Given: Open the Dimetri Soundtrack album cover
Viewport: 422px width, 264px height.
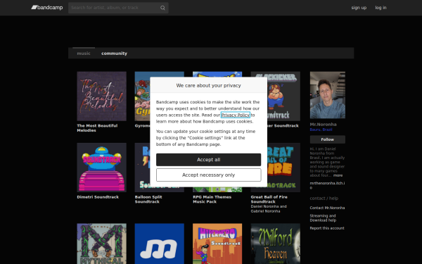Looking at the screenshot, I should coord(101,168).
